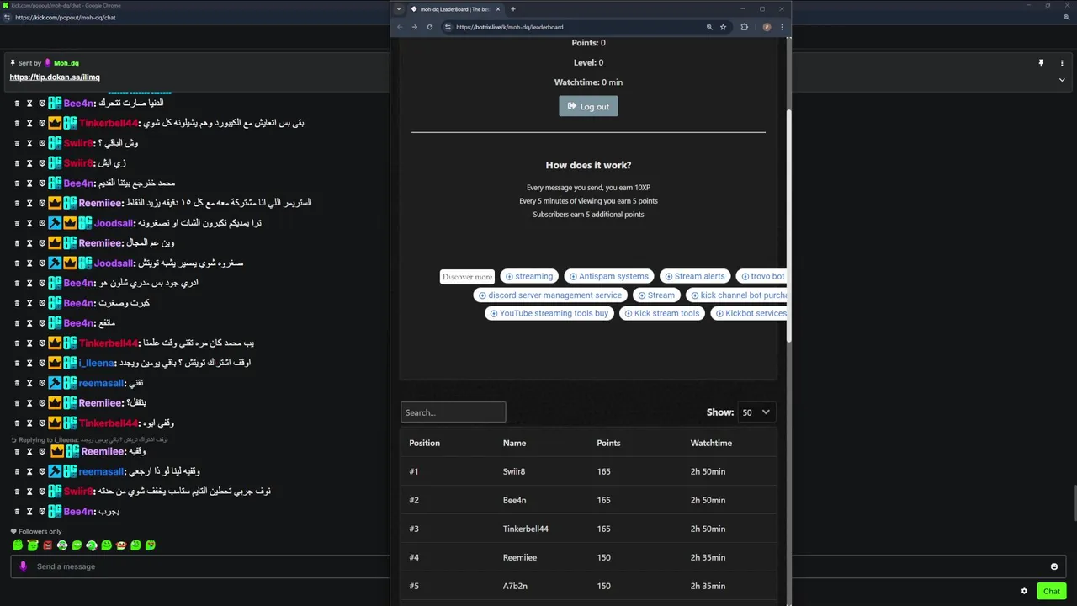The image size is (1077, 606).
Task: Unpin message with the pin icon in chat header
Action: coord(1041,63)
